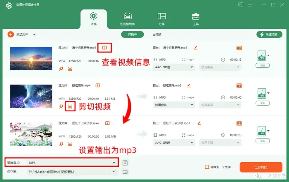Open save folder icon beside save path
The image size is (289, 182).
click(125, 172)
